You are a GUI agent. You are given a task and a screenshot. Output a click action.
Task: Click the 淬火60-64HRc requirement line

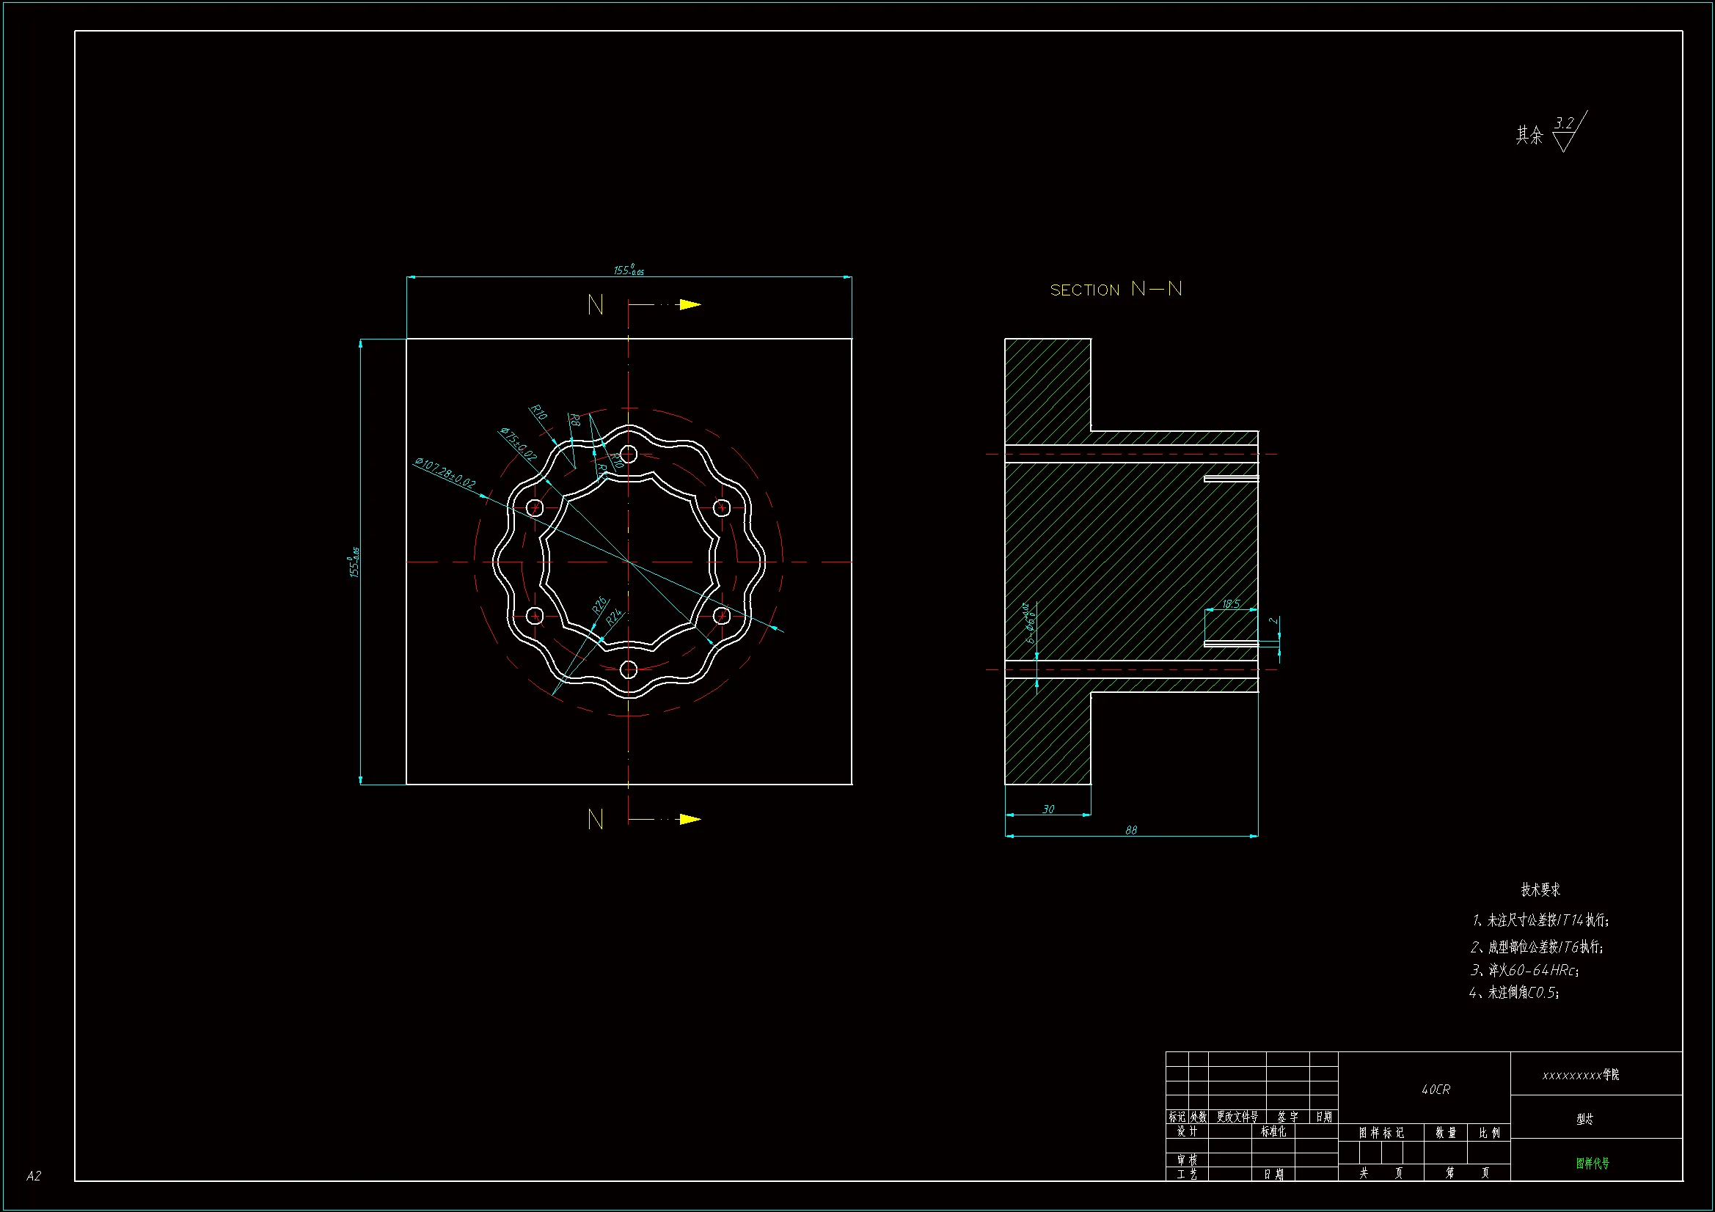click(x=1524, y=970)
